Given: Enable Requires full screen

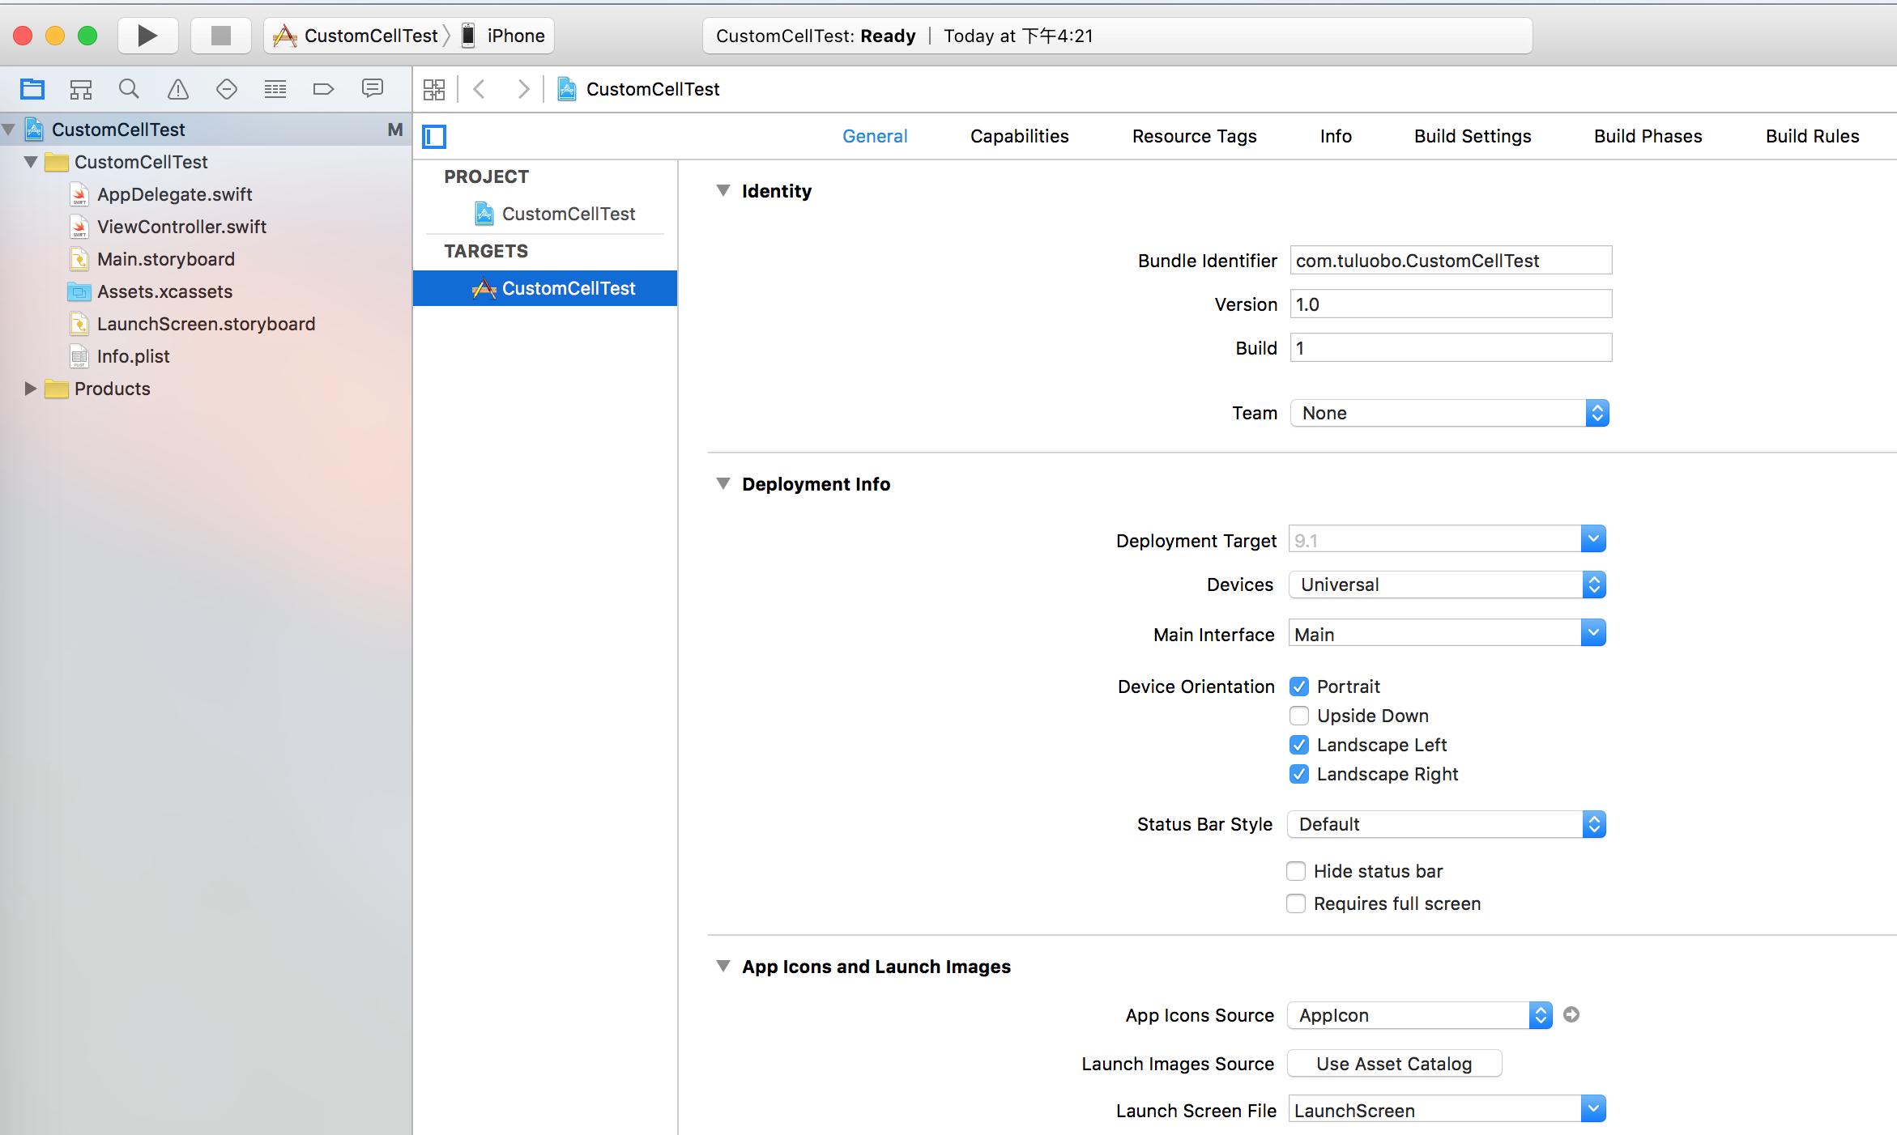Looking at the screenshot, I should point(1296,903).
